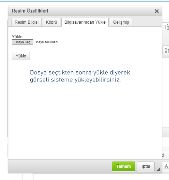Close the Resim Özellikleri dialog

[157, 11]
